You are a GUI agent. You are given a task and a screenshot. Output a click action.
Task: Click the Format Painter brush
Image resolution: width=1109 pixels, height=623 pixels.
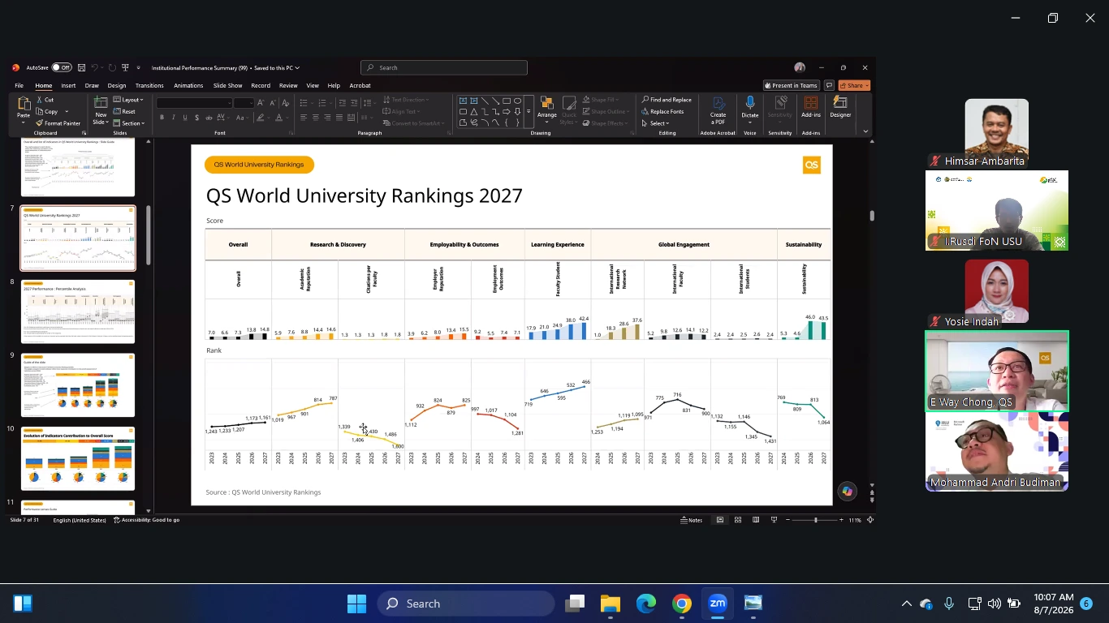pos(58,123)
